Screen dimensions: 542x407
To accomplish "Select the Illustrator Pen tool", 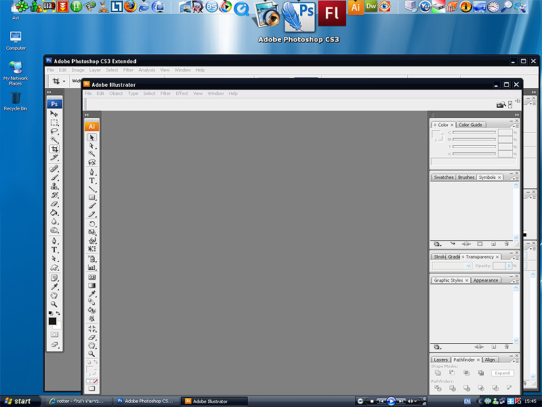I will [x=92, y=172].
